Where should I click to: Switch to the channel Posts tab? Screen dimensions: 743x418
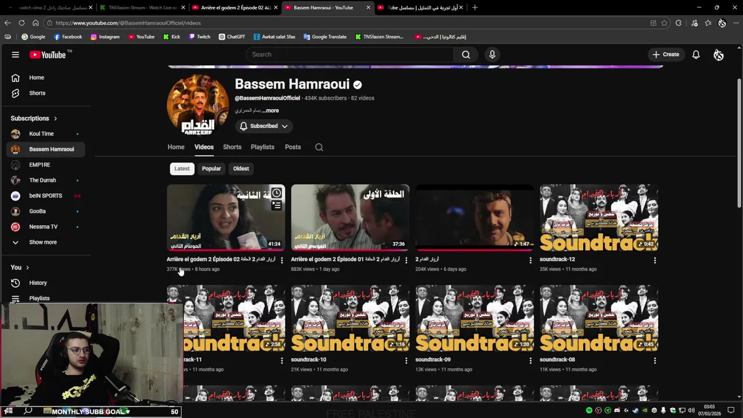point(293,147)
